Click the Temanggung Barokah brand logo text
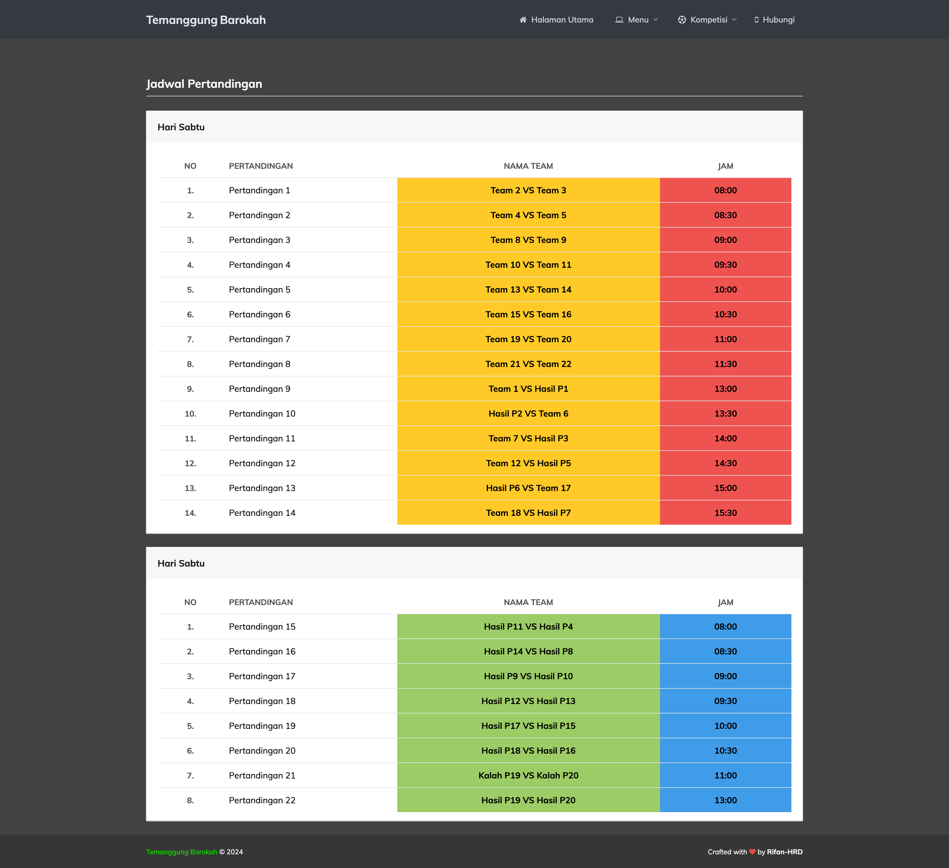Screen dimensions: 949x868 pos(206,20)
